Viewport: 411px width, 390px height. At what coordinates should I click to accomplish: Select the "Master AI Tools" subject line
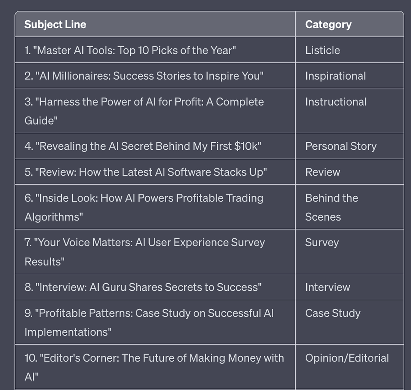click(x=130, y=50)
